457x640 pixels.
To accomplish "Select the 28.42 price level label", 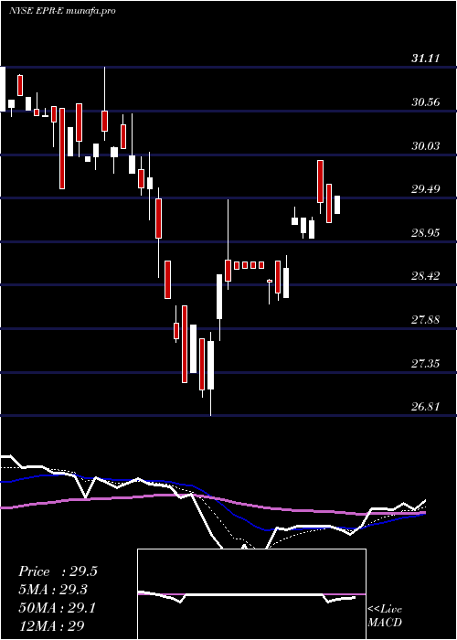I will (425, 276).
